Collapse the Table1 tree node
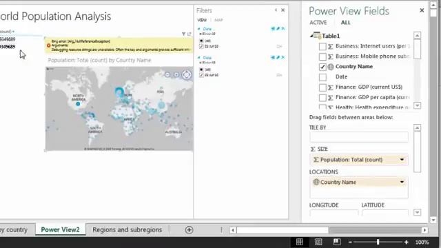This screenshot has height=248, width=441. 311,36
